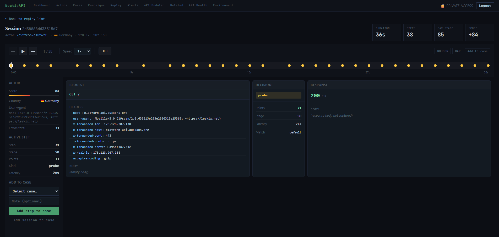This screenshot has width=499, height=237.
Task: Navigate to Cases
Action: tap(78, 5)
